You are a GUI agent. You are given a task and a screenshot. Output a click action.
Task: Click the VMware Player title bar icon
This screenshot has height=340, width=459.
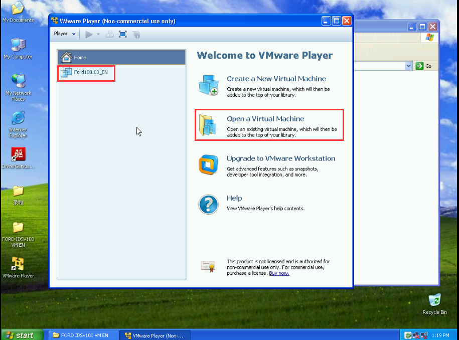(55, 21)
